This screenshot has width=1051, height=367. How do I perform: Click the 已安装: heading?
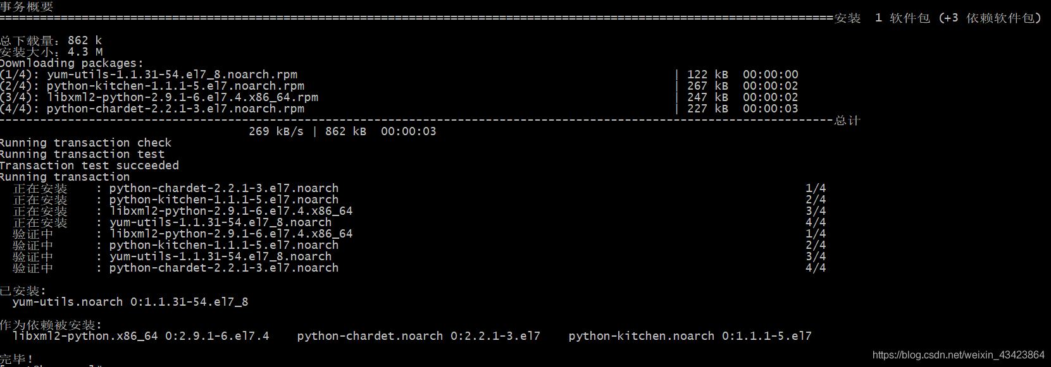tap(23, 291)
